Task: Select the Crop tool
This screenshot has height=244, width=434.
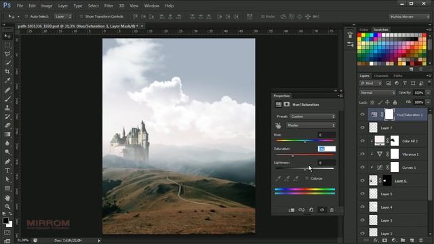Action: pos(7,71)
